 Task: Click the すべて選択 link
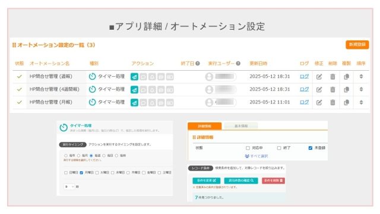[x=256, y=156]
